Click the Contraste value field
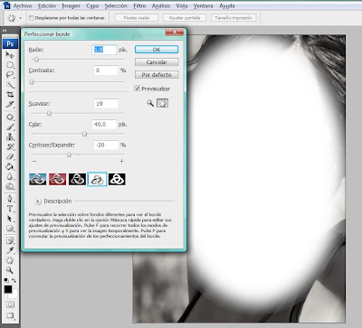 click(x=106, y=70)
